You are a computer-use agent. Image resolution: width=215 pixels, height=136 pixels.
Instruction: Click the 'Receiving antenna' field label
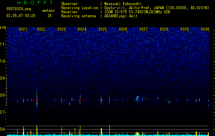point(79,16)
